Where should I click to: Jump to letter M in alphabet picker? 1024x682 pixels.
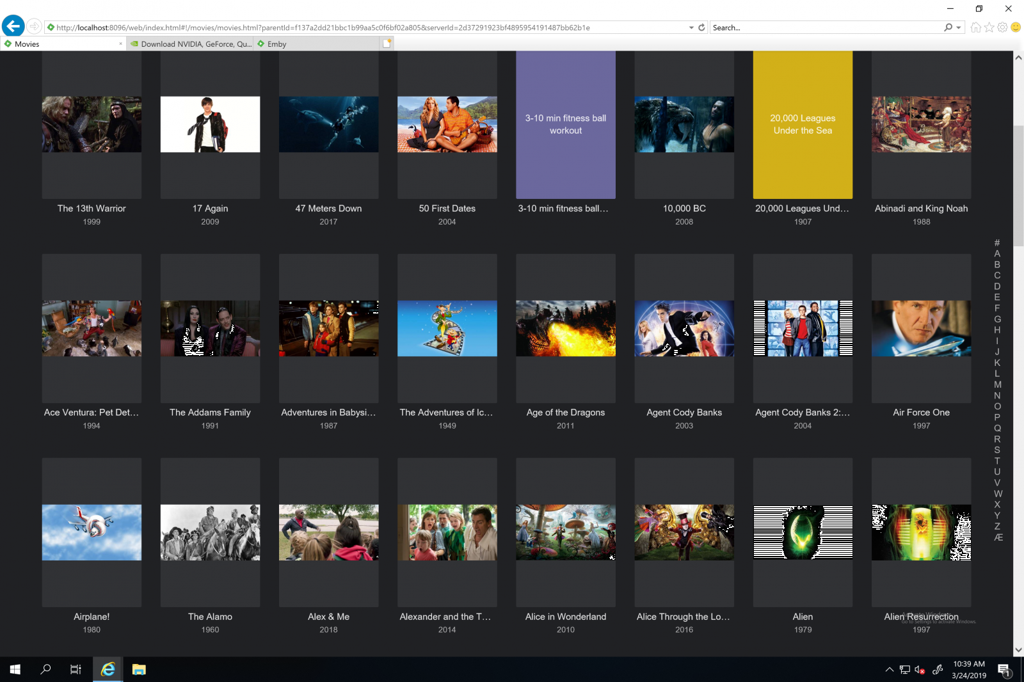(x=997, y=385)
